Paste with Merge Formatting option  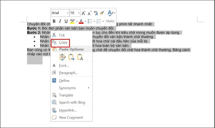(x=71, y=57)
